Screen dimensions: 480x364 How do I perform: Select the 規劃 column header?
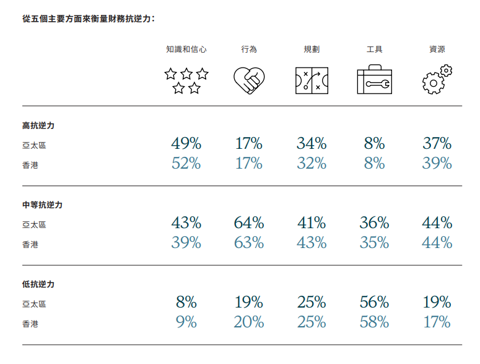pos(312,49)
